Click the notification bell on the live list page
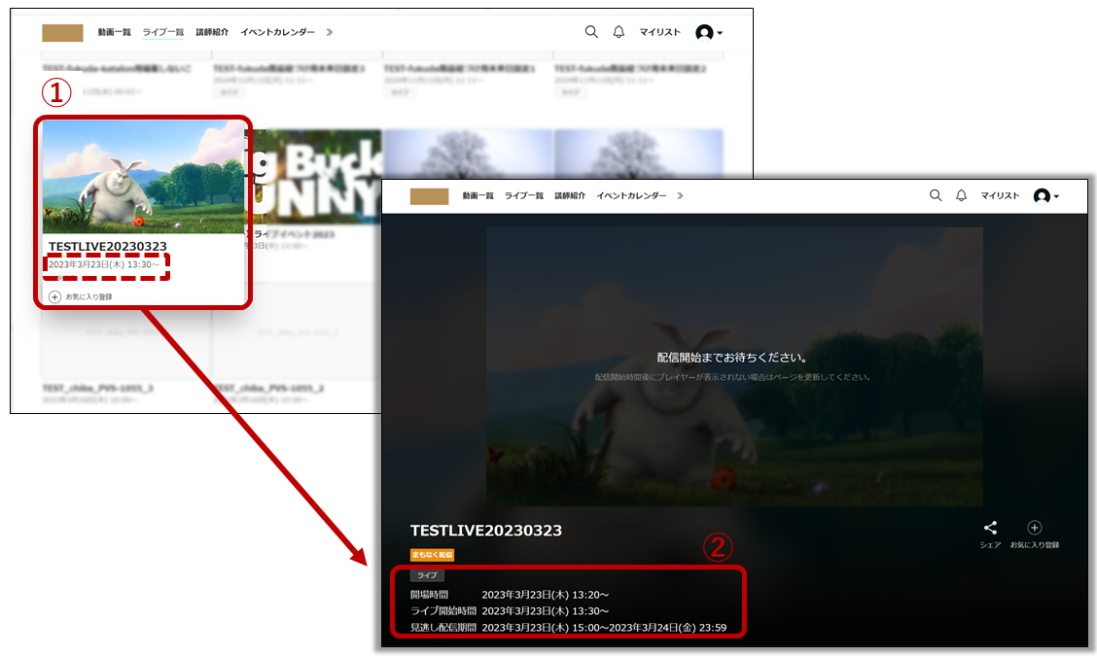The height and width of the screenshot is (656, 1097). pyautogui.click(x=619, y=32)
